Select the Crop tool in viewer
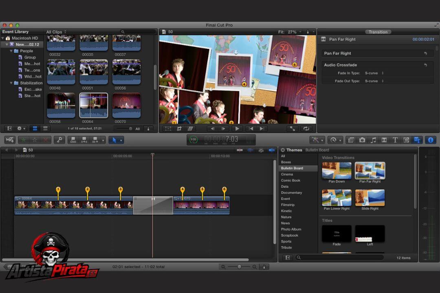 pos(179,129)
